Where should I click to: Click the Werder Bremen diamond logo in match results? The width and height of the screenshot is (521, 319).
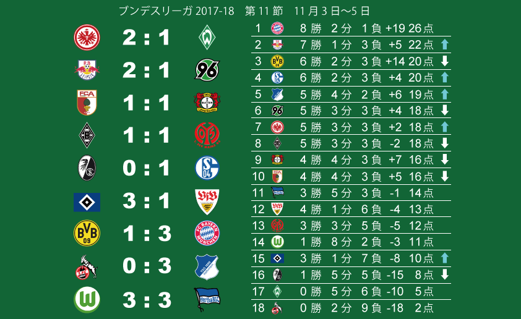click(207, 37)
